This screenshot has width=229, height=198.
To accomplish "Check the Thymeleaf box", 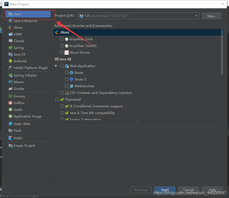I will [x=57, y=99].
